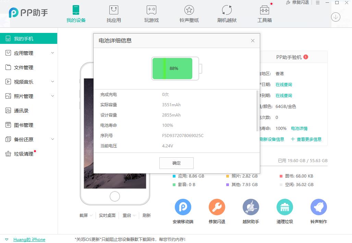This screenshot has height=243, width=352.
Task: Switch to 玩游戏 section
Action: (151, 14)
